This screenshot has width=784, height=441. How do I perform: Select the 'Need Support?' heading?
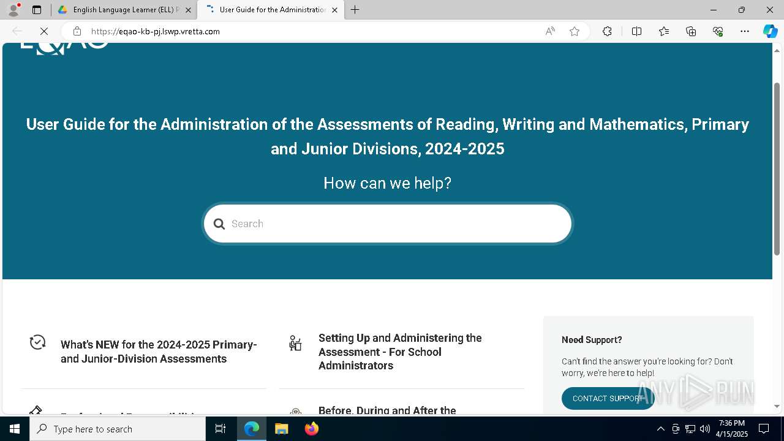click(x=592, y=339)
